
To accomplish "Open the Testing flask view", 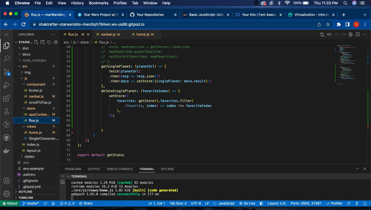I will click(6, 112).
